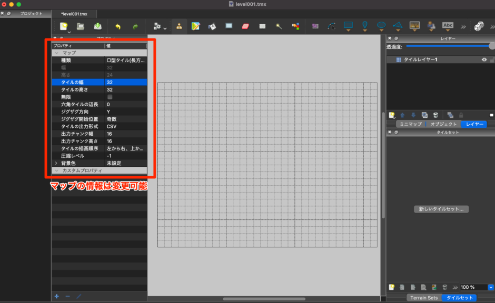Add a new layer in the layers panel
Image resolution: width=495 pixels, height=303 pixels.
(x=392, y=115)
